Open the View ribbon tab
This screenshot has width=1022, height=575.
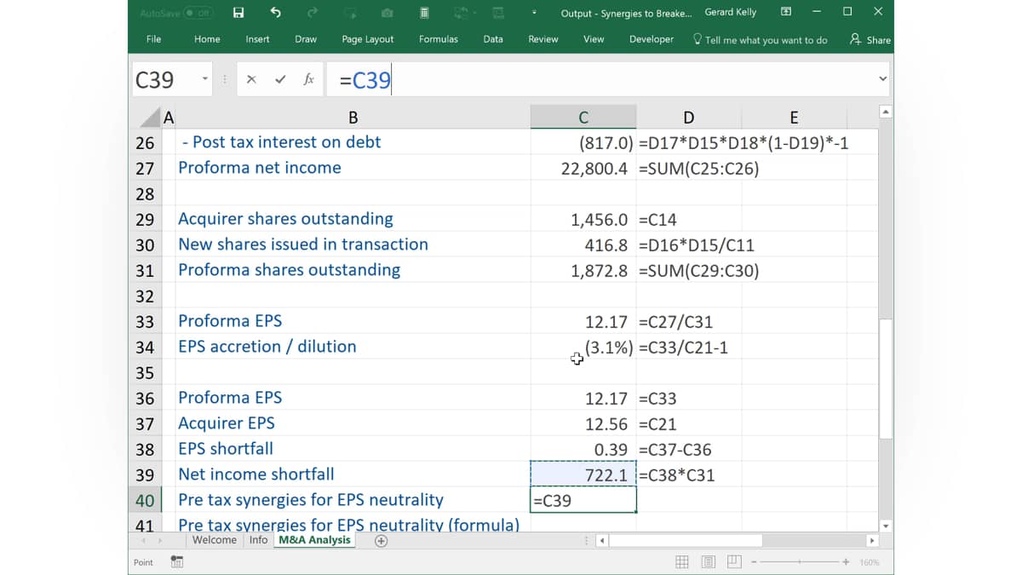[x=594, y=39]
